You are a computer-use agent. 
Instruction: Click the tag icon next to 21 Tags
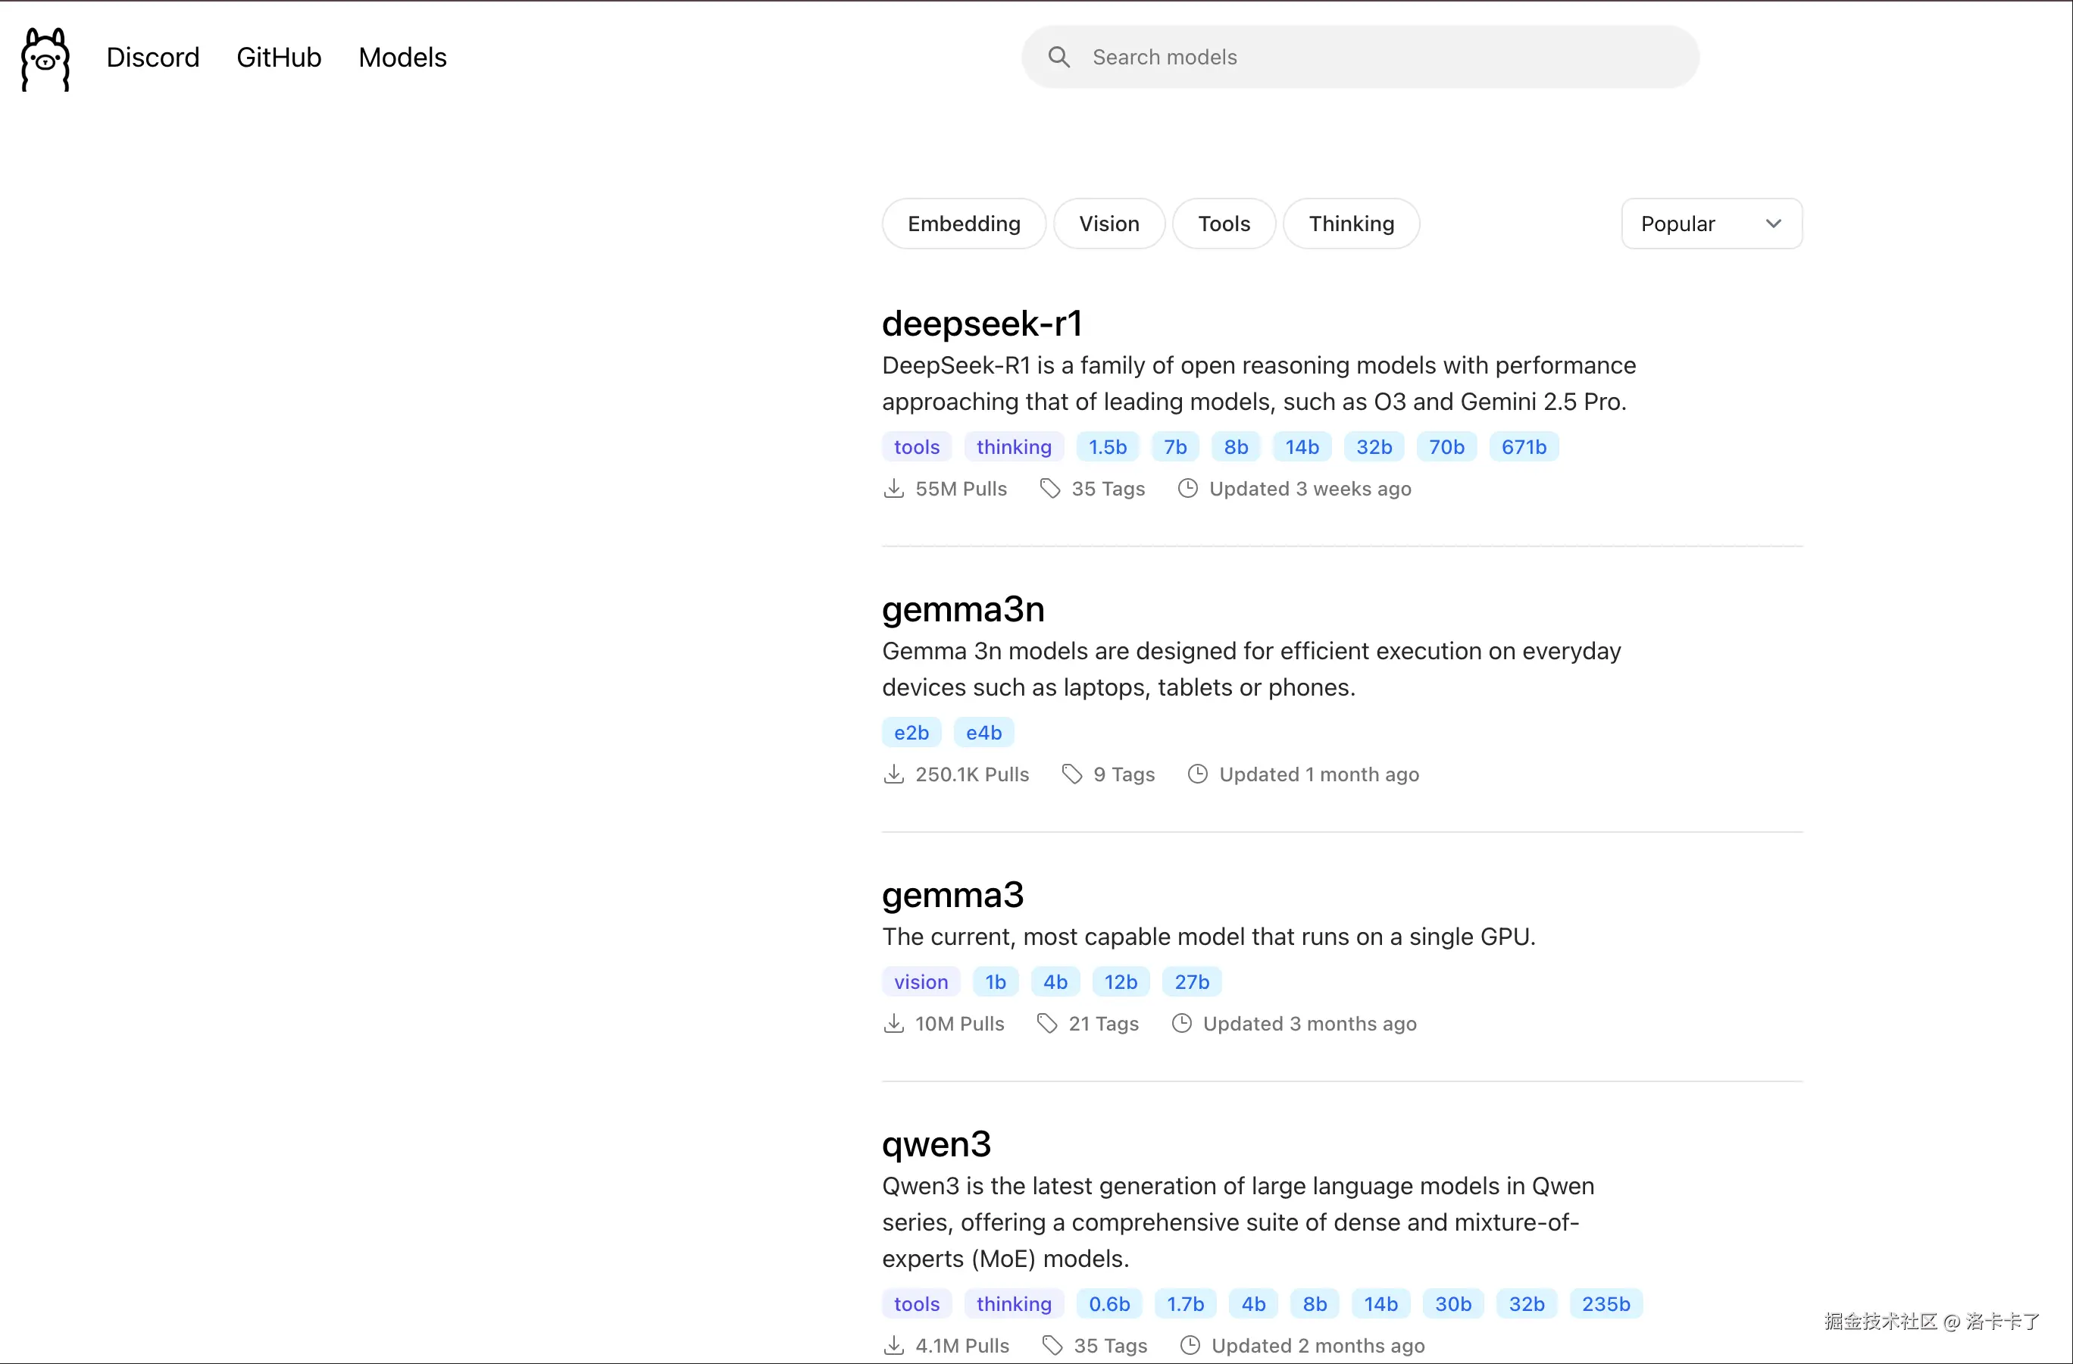click(x=1047, y=1024)
